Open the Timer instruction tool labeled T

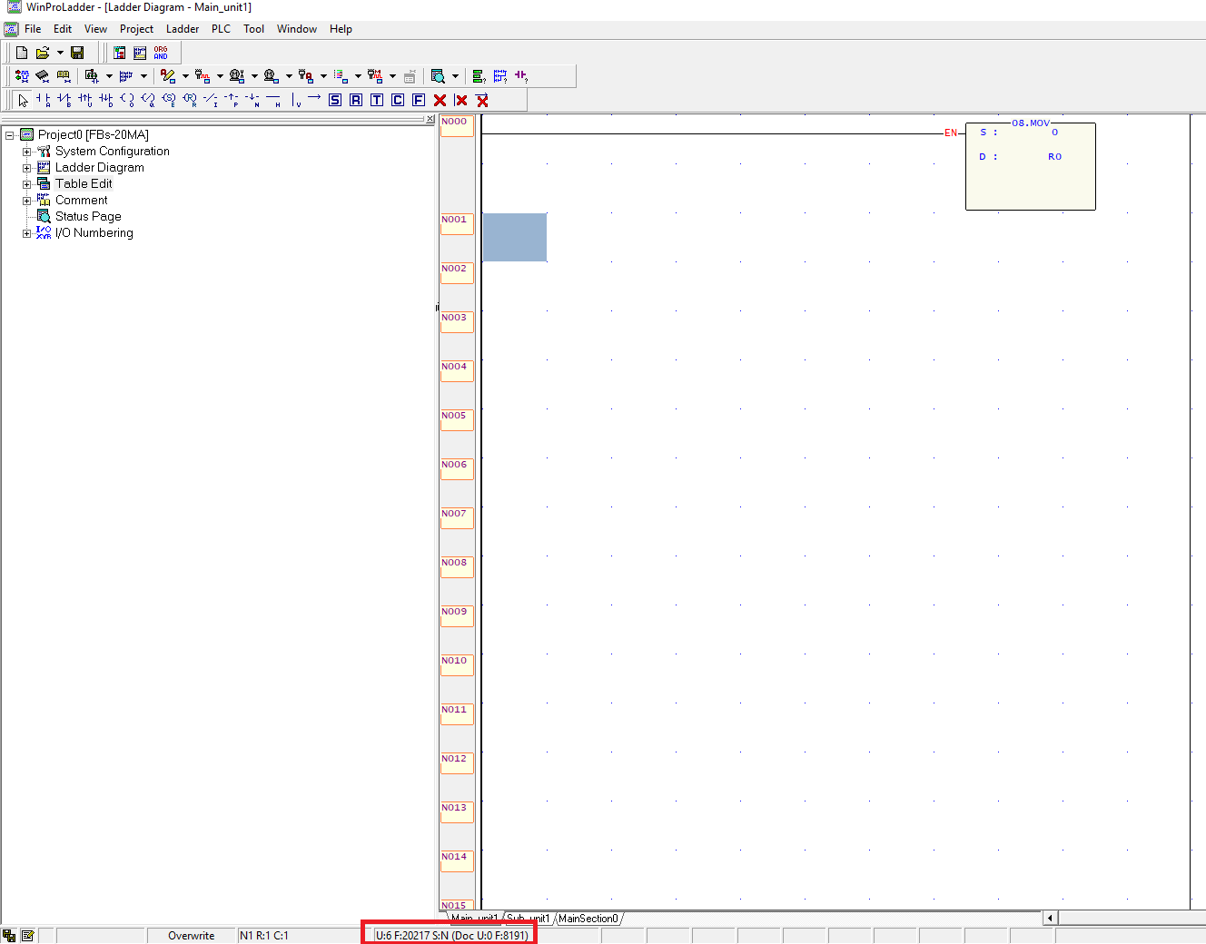[376, 100]
